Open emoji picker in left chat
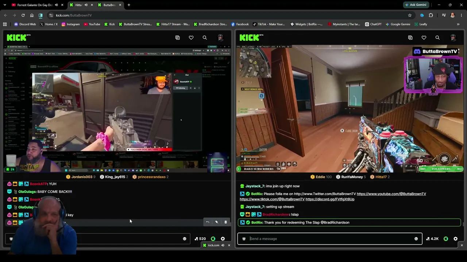Viewport: 467px width, 262px height. pyautogui.click(x=185, y=239)
